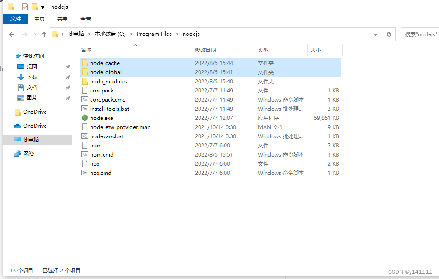
Task: Expand the chevron after 此电脑 in path
Action: (89, 34)
